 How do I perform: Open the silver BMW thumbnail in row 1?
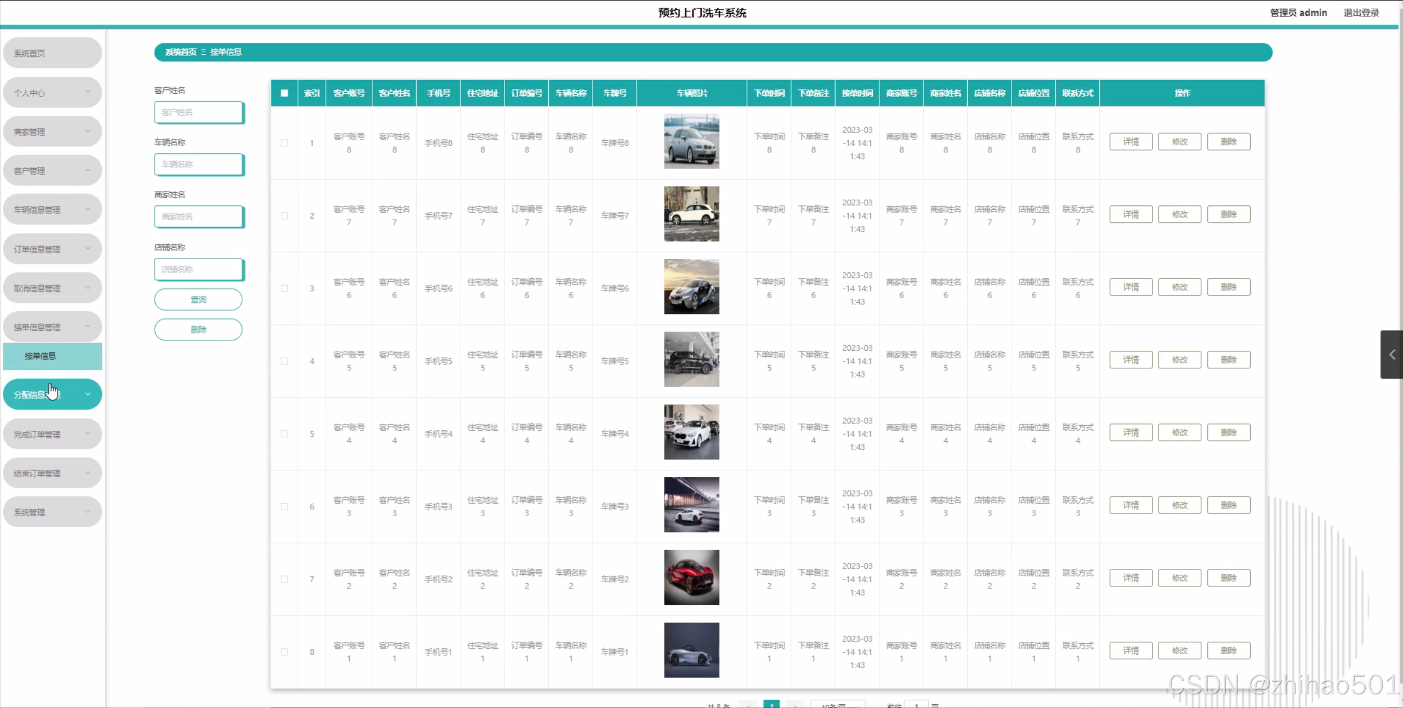(x=691, y=141)
